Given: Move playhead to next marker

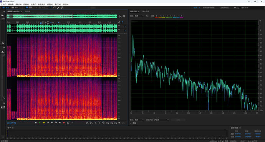Looking at the screenshot, I should click(x=60, y=123).
